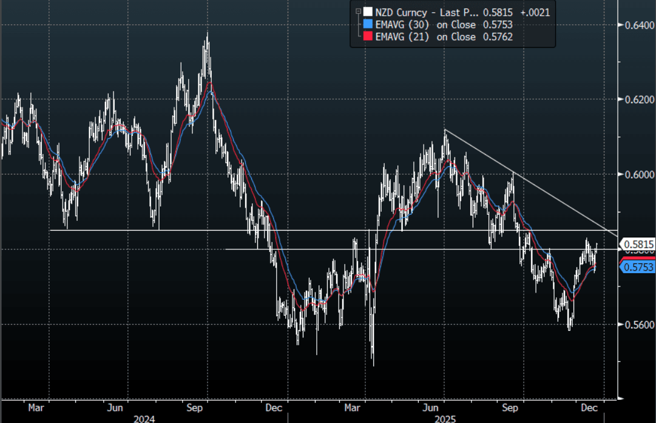Click the red EMAVG (21) color swatch
Image resolution: width=656 pixels, height=423 pixels.
point(368,36)
